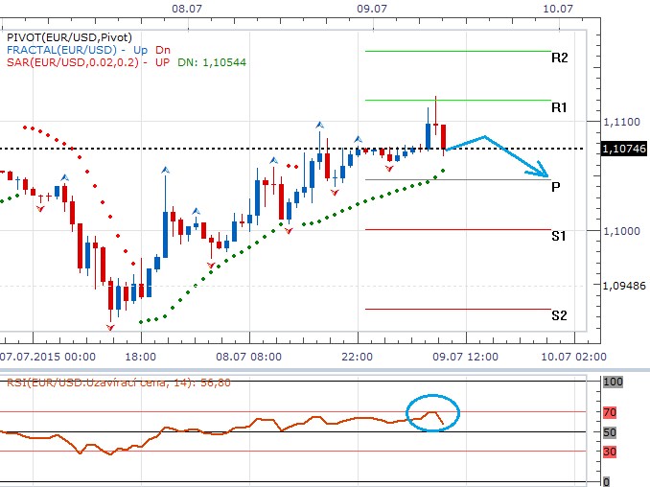
Task: Click the 22:00 time axis label
Action: point(357,357)
